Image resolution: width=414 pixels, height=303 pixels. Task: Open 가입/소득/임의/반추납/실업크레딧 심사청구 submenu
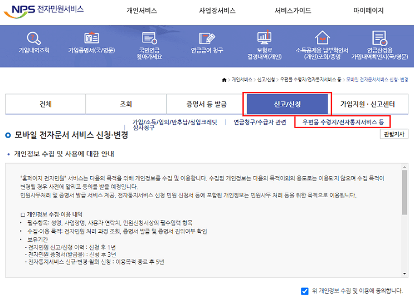(x=174, y=125)
